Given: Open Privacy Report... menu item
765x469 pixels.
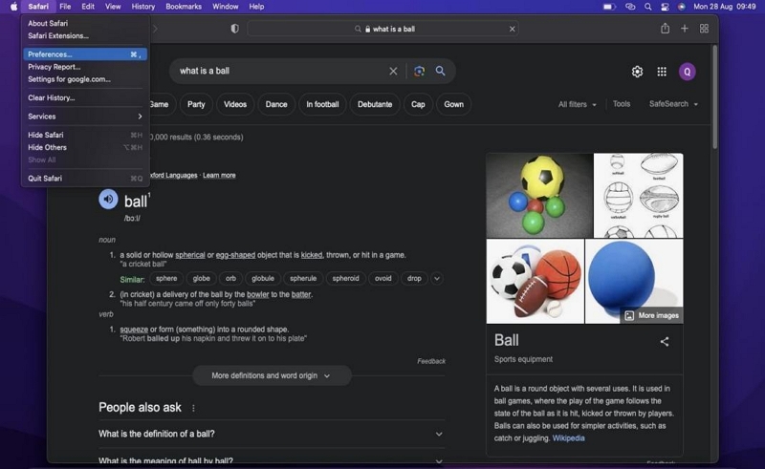Looking at the screenshot, I should pos(85,67).
